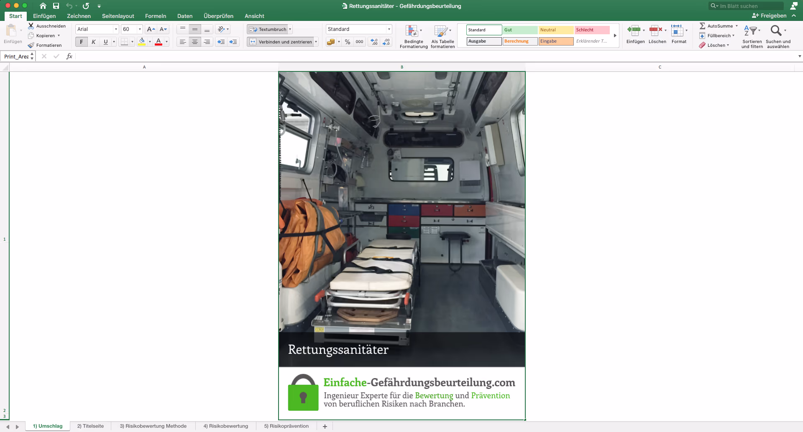Toggle bold formatting F button
This screenshot has width=803, height=432.
81,42
